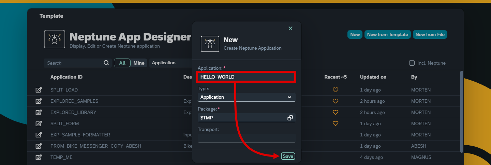Viewport: 491px width, 165px height.
Task: Focus the Application name field
Action: coord(247,77)
